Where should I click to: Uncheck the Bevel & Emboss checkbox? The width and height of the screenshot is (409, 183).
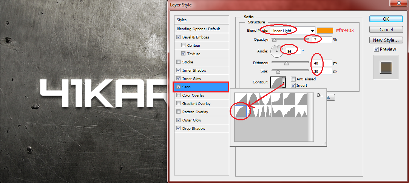tap(178, 37)
